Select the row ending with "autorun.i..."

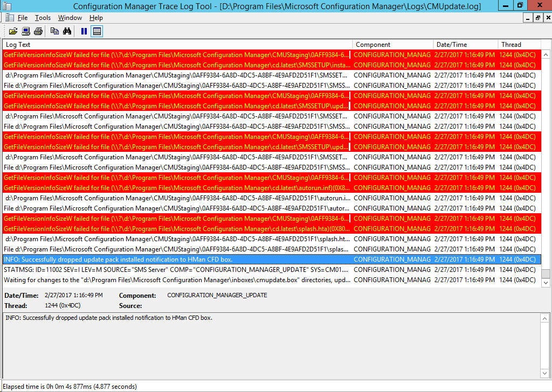point(272,198)
